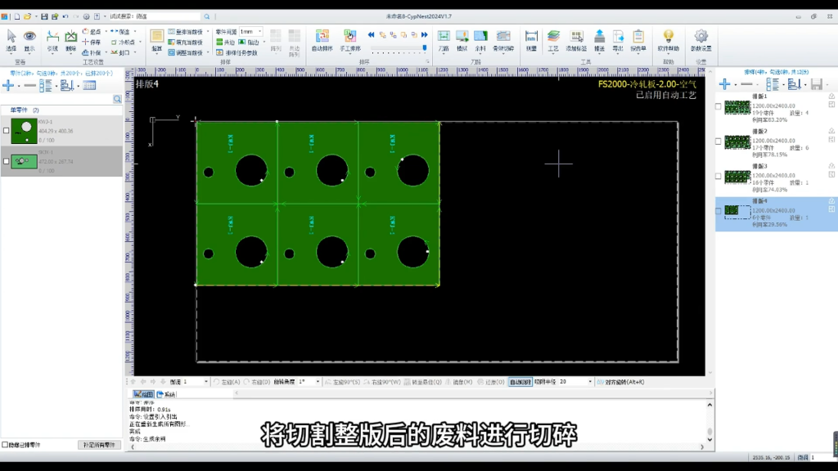The height and width of the screenshot is (471, 838).
Task: Choose the 选择 arrow selection tool
Action: [11, 41]
